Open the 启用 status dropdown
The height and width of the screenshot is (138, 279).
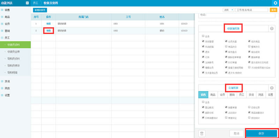click(229, 10)
